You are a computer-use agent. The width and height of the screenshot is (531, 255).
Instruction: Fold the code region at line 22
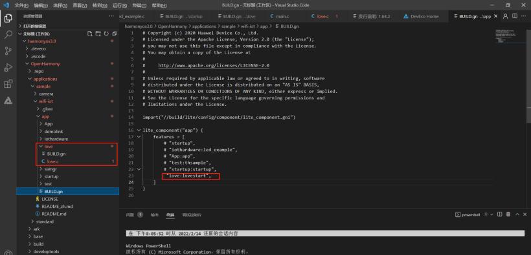click(139, 169)
